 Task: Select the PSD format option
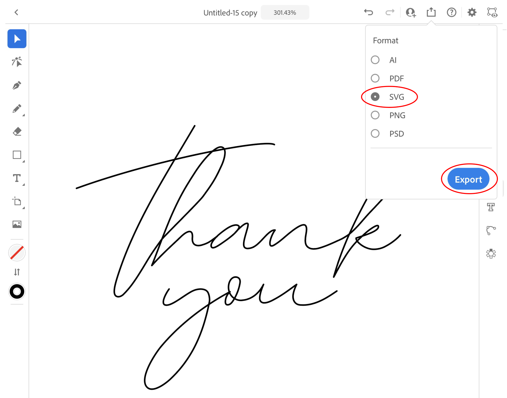click(375, 134)
